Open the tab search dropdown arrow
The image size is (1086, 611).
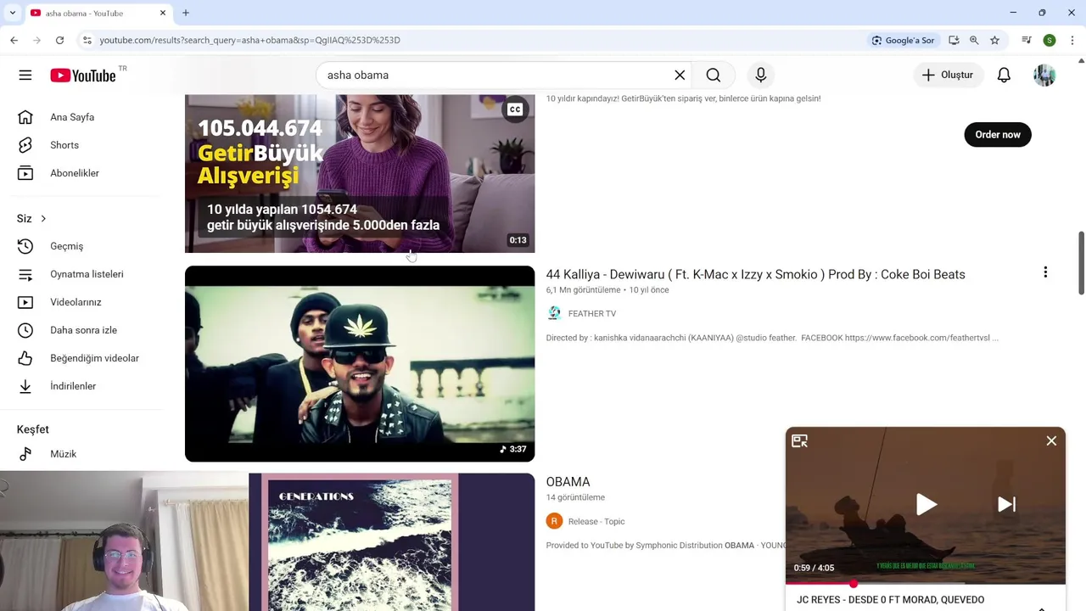(12, 13)
